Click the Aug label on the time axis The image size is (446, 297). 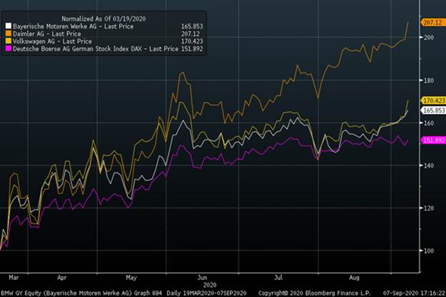click(354, 277)
